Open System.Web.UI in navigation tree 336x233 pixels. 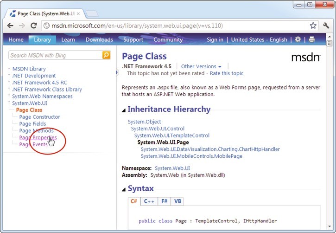[30, 103]
